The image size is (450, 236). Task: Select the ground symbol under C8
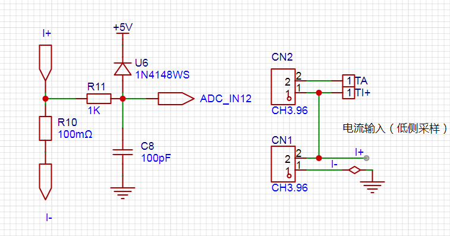coord(122,193)
